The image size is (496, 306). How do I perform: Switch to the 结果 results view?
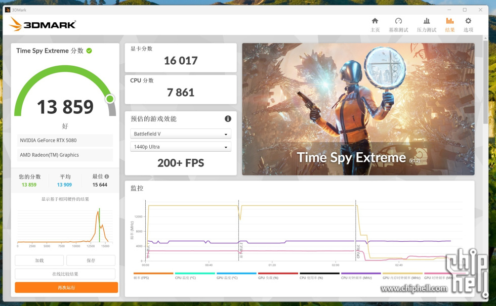pyautogui.click(x=449, y=25)
